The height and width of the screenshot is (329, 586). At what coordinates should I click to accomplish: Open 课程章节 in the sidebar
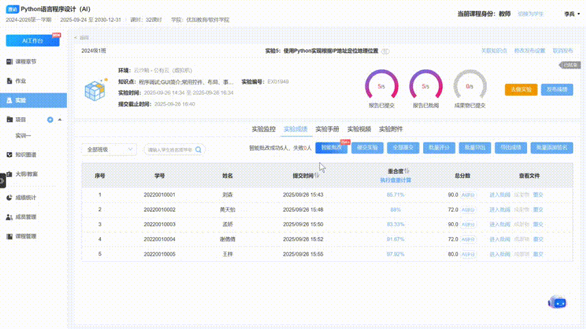26,61
